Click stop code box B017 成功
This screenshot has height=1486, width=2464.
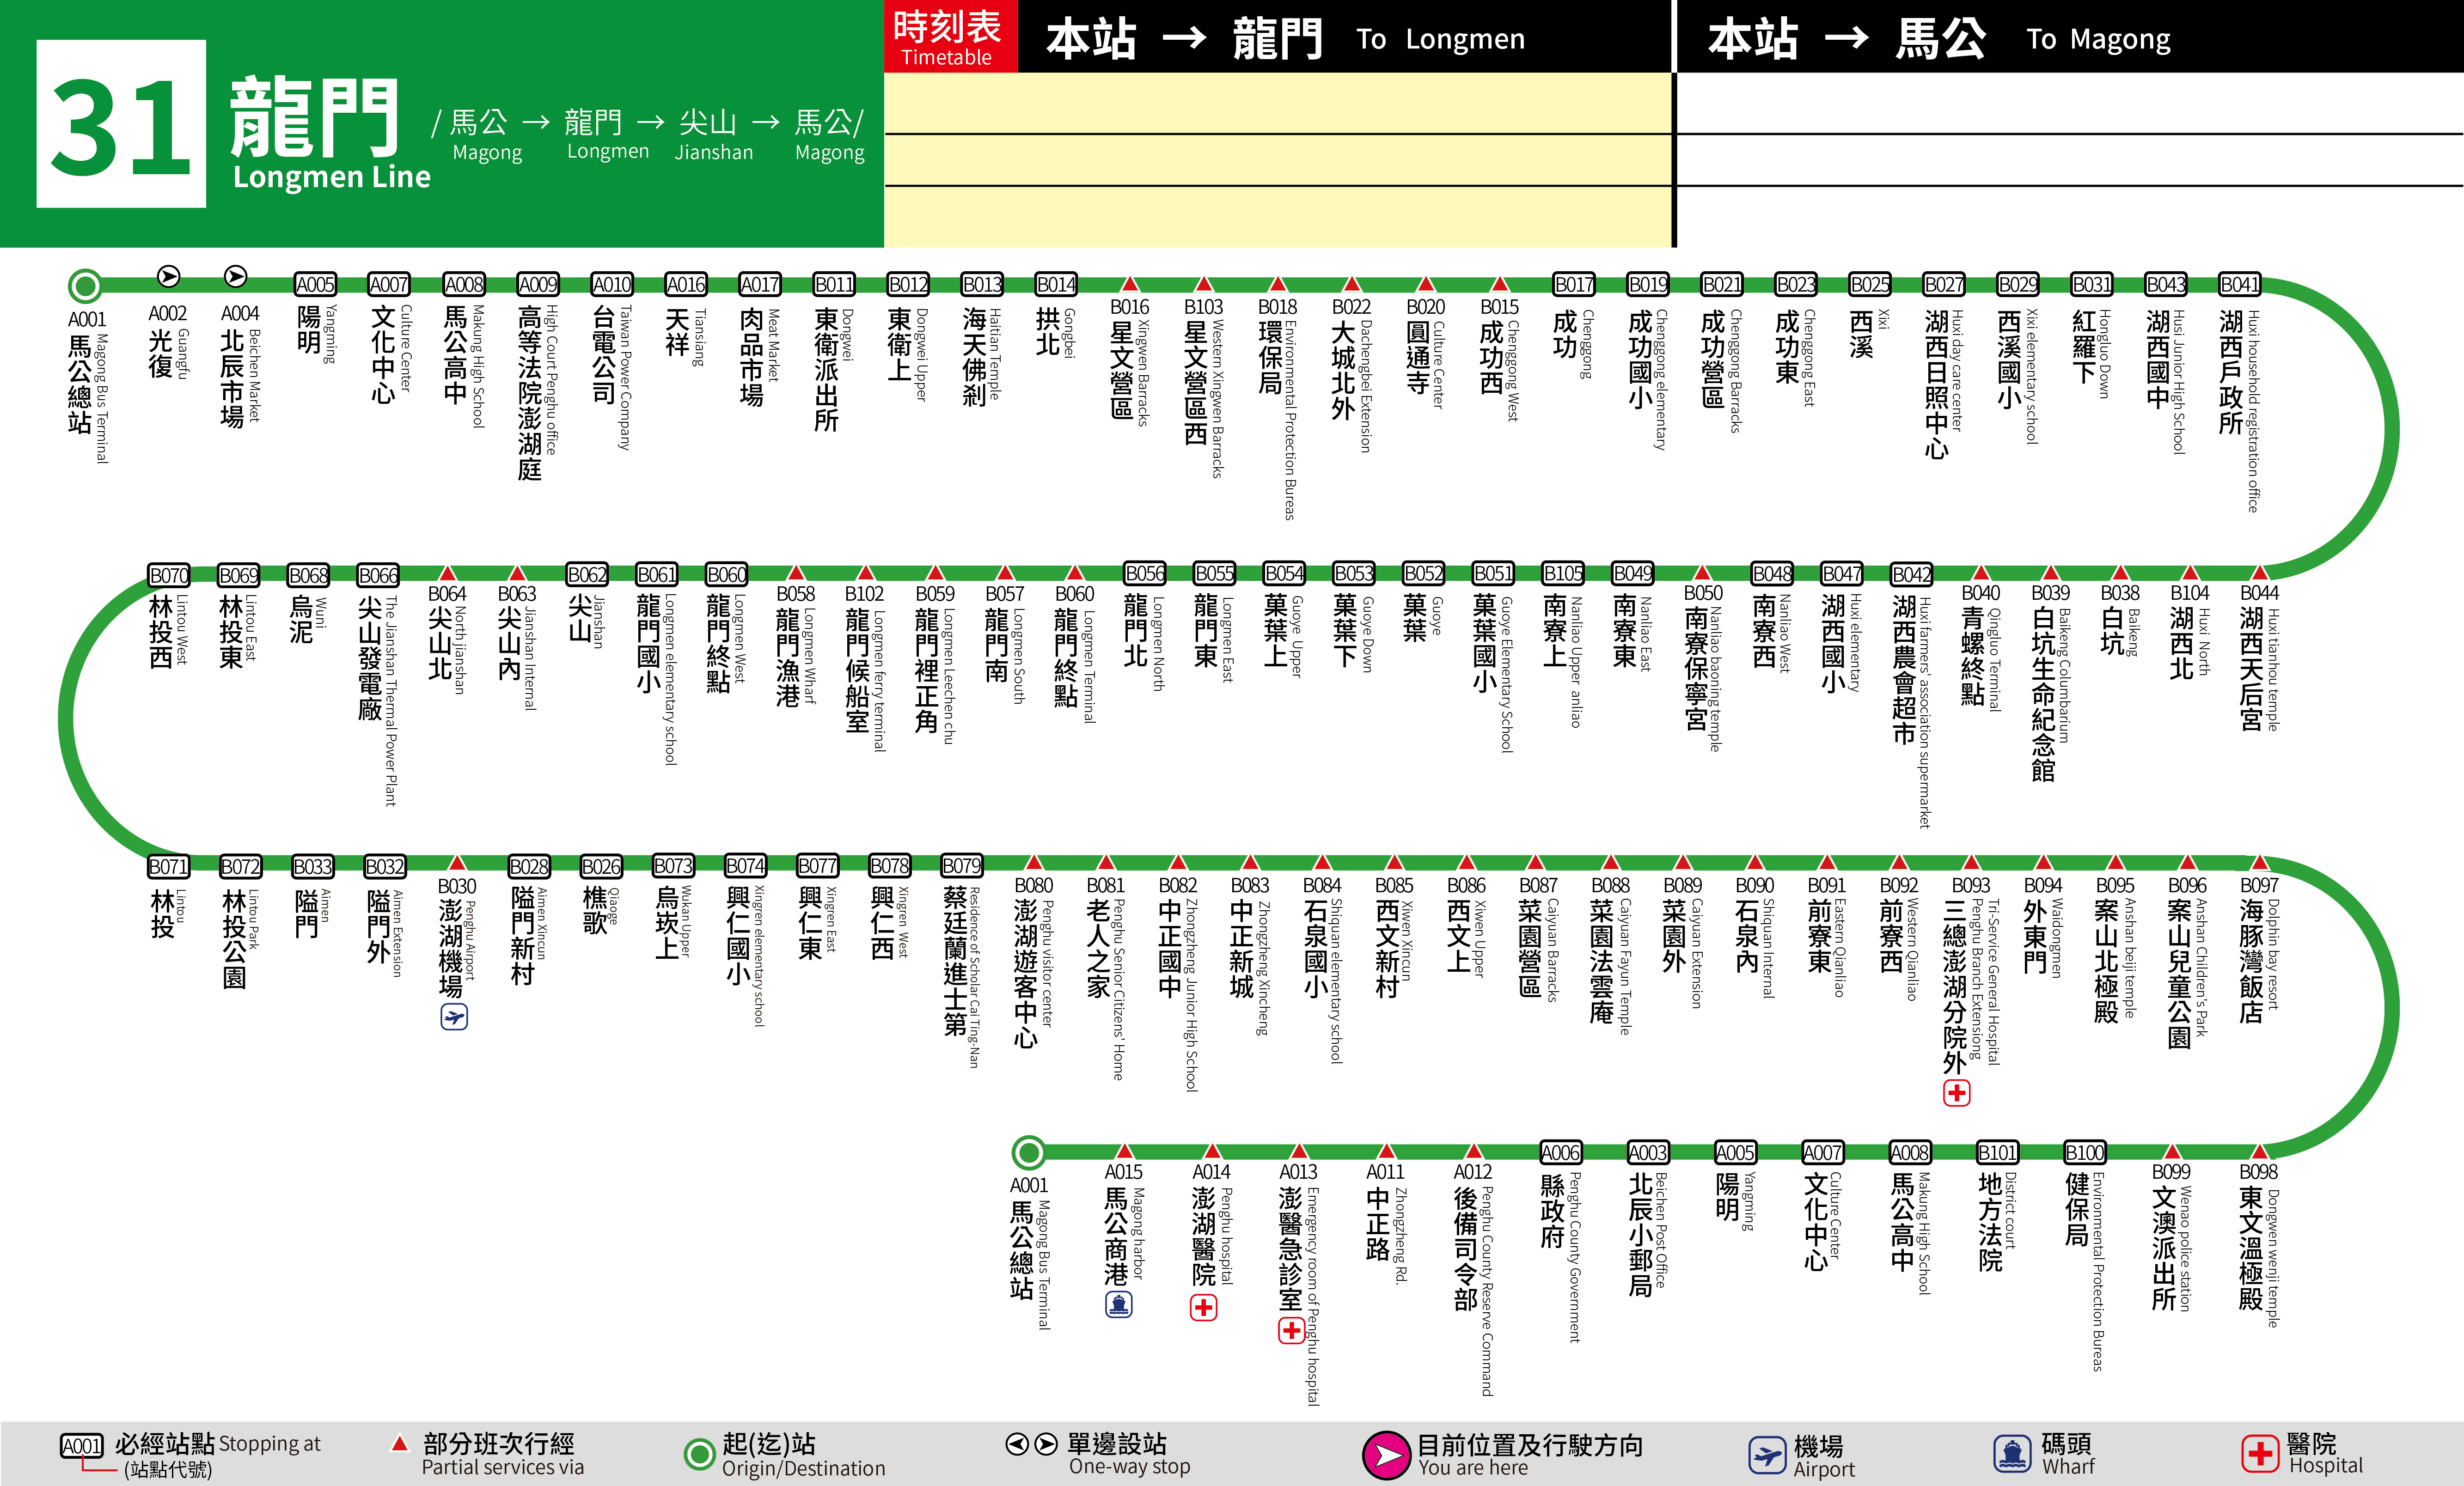(x=1574, y=285)
